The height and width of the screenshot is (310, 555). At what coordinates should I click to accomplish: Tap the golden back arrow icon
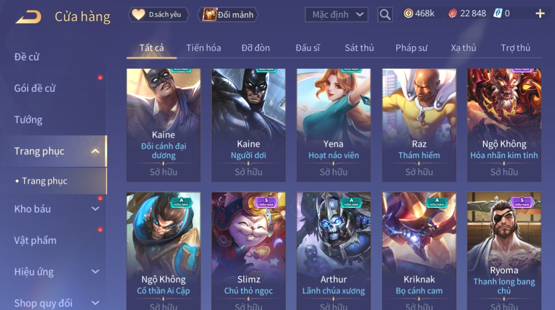28,17
